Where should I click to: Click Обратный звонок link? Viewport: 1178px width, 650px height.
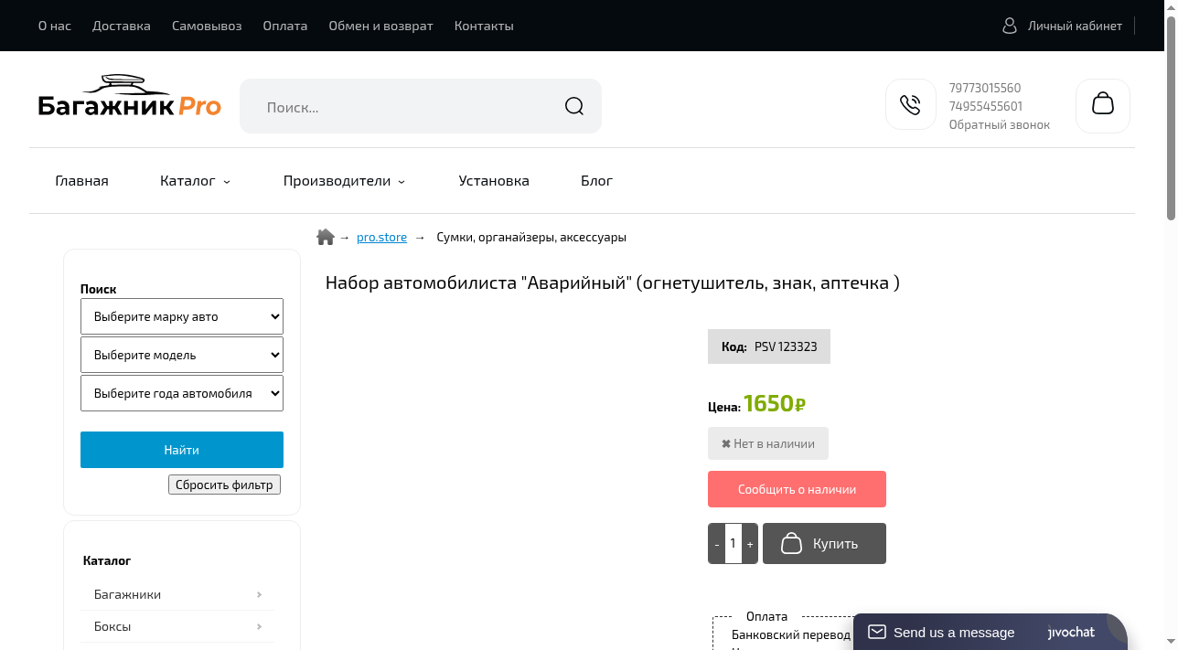1000,124
